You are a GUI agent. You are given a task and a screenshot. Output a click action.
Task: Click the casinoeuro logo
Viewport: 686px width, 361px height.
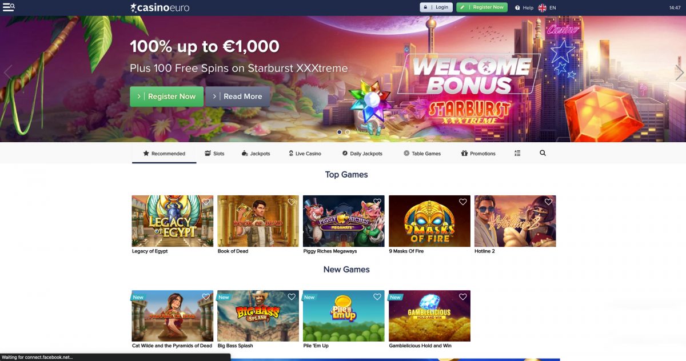pyautogui.click(x=159, y=7)
